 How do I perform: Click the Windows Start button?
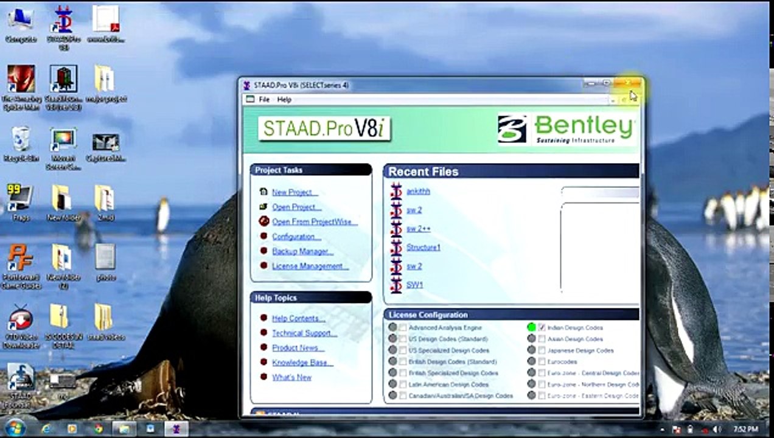pyautogui.click(x=15, y=428)
